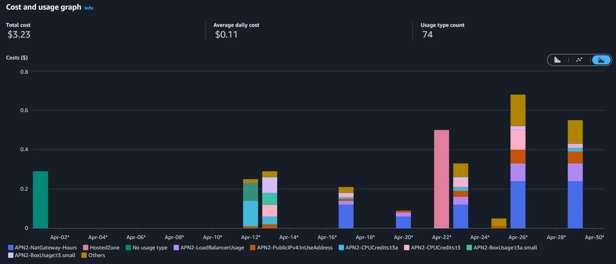616x264 pixels.
Task: Select the stacked bar chart view
Action: (x=601, y=60)
